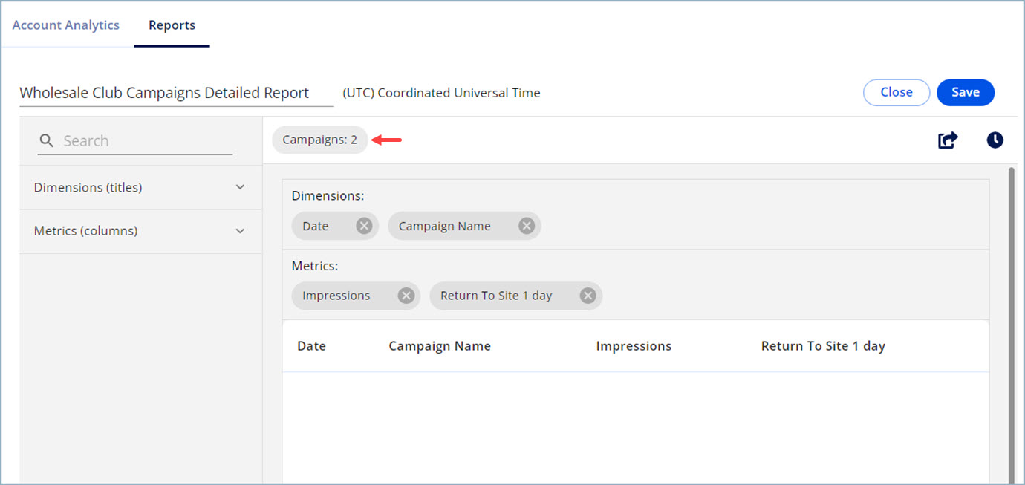Screen dimensions: 1025x485
Task: Click the Date dimension chip label
Action: point(315,227)
